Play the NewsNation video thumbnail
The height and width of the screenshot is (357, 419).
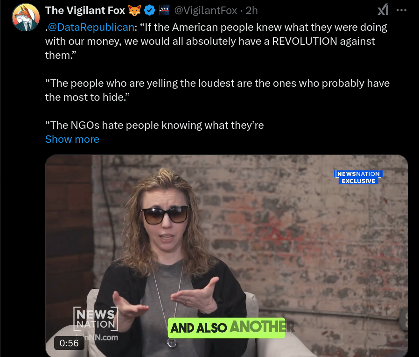pyautogui.click(x=227, y=255)
